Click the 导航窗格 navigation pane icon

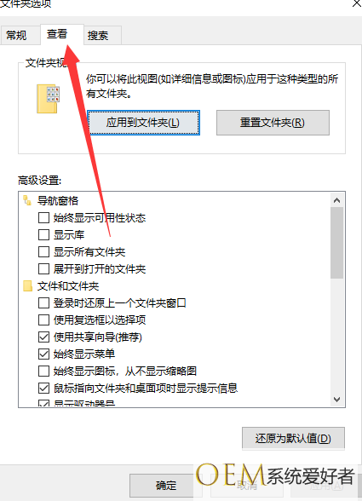(x=27, y=201)
